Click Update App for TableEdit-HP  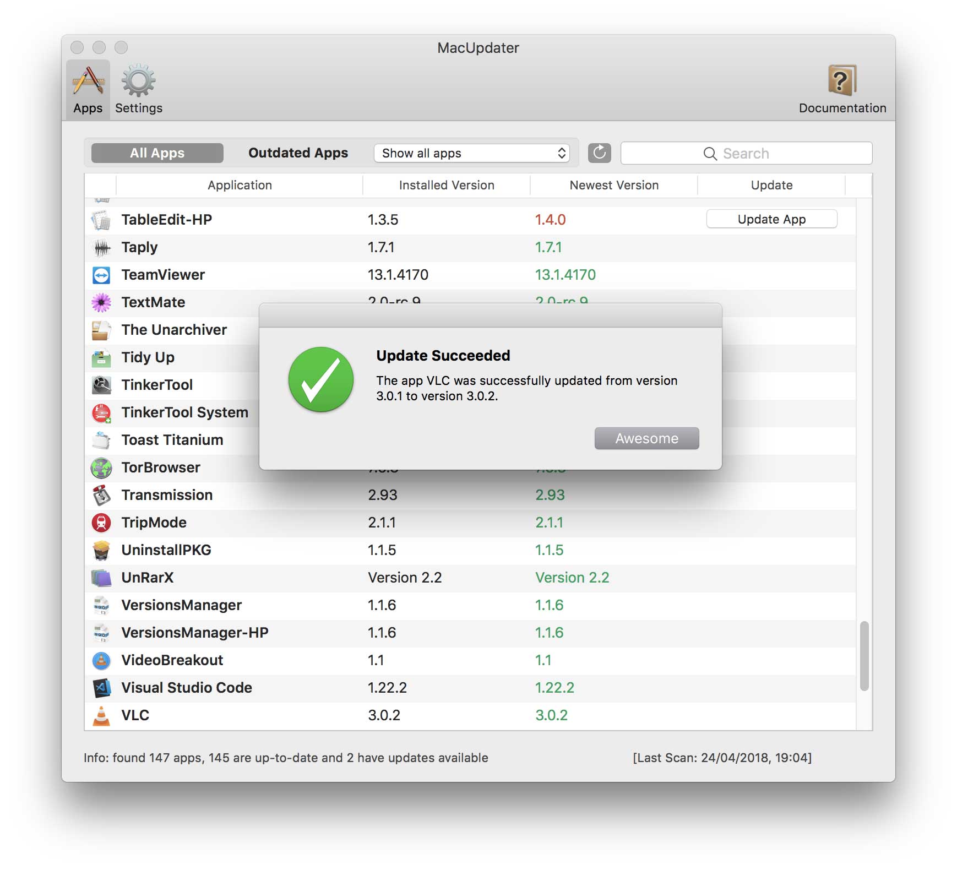[x=771, y=219]
